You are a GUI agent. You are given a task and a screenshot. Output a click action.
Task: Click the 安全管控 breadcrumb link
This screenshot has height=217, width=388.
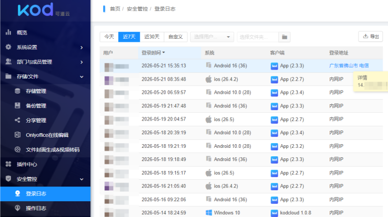138,9
